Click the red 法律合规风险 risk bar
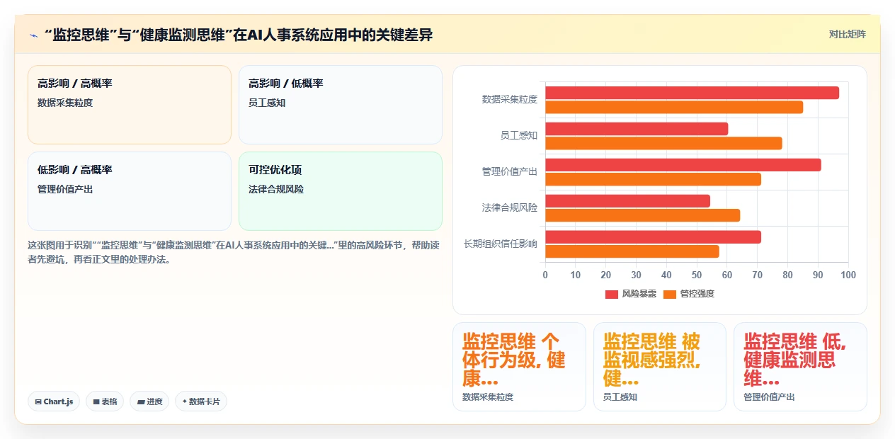 click(x=627, y=201)
